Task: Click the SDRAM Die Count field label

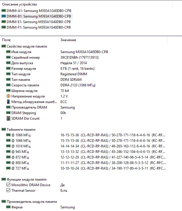Action: pos(25,118)
